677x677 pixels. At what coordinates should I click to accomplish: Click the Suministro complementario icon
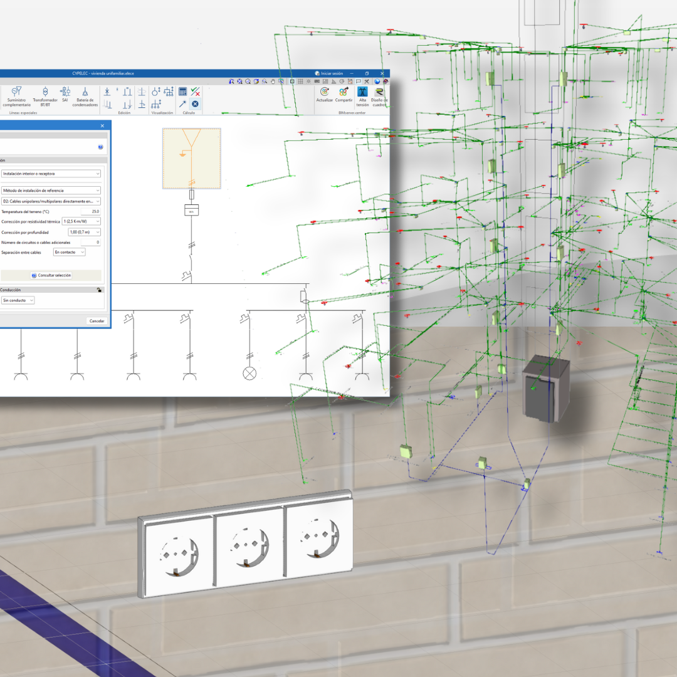pos(17,92)
